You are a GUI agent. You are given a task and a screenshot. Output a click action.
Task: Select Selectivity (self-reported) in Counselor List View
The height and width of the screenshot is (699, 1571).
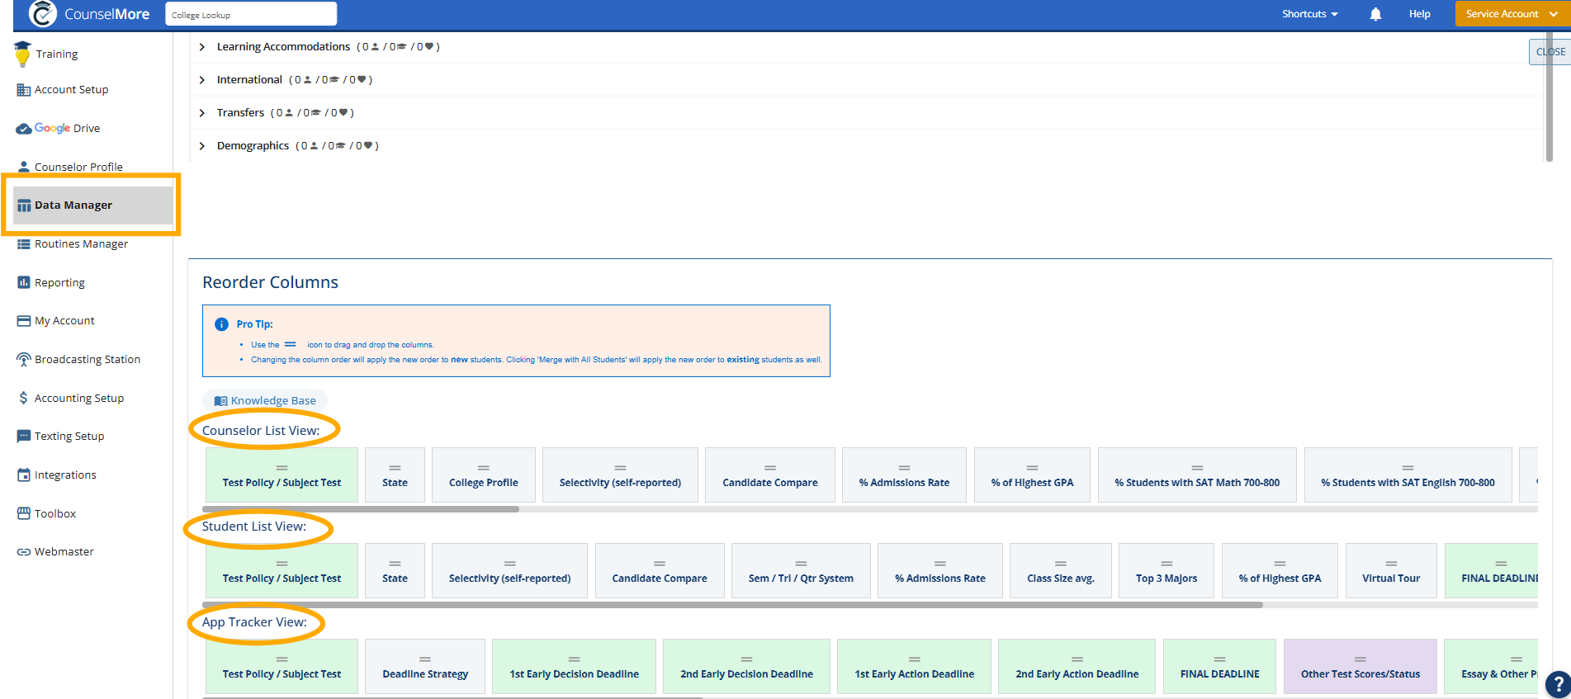(x=620, y=475)
